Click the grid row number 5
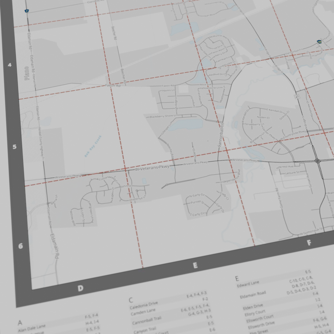 [15, 147]
